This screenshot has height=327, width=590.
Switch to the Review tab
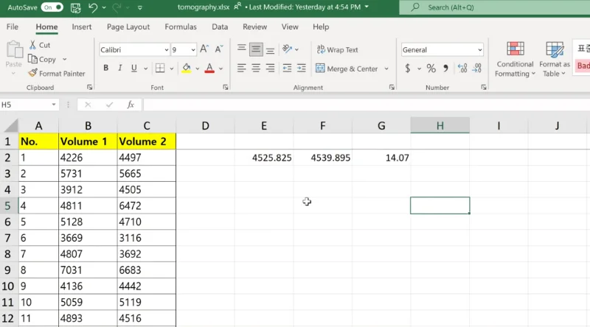pos(254,27)
